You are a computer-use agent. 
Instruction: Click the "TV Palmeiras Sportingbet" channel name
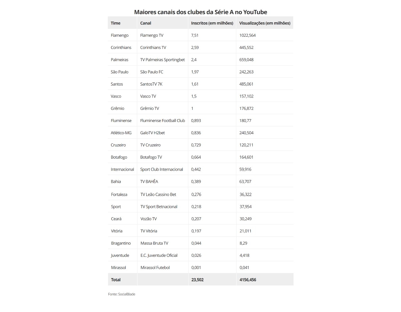pos(162,60)
